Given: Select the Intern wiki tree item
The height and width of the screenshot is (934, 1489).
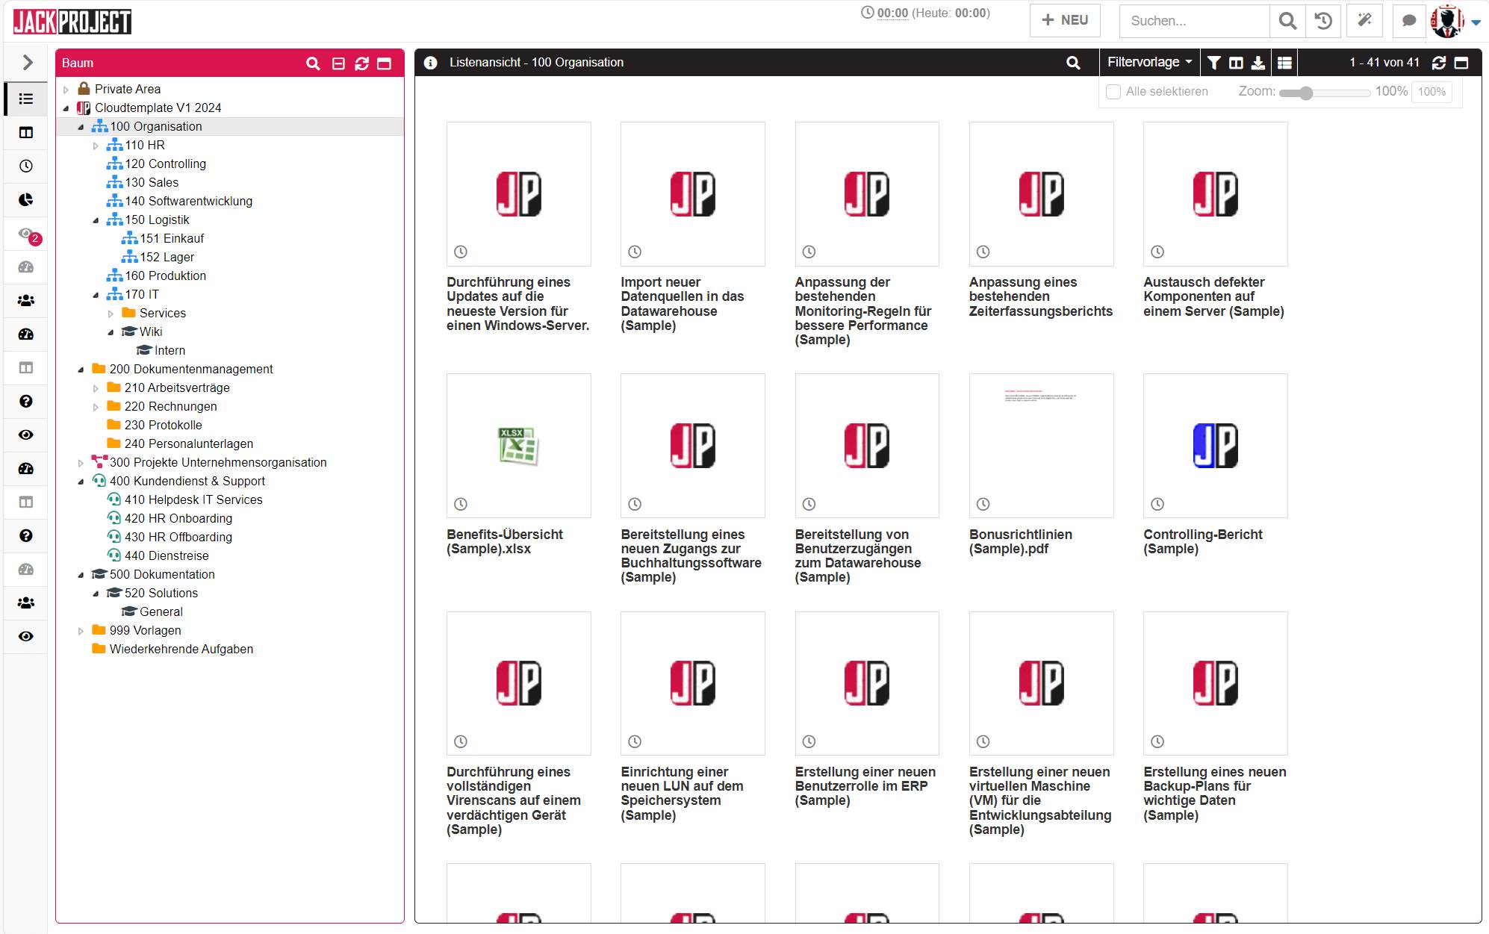Looking at the screenshot, I should 170,350.
